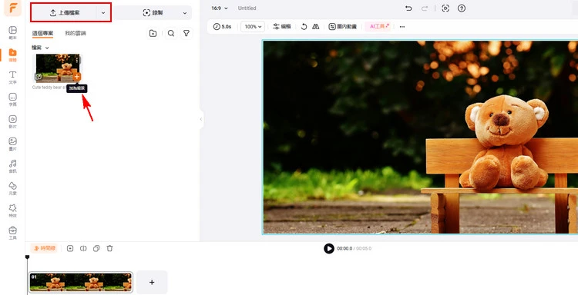Image resolution: width=578 pixels, height=295 pixels.
Task: Expand the upload options chevron
Action: coord(103,13)
